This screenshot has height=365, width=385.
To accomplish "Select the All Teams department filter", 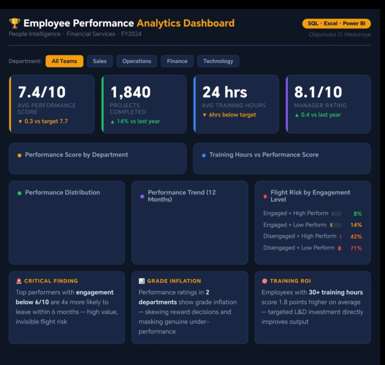I will pos(64,61).
